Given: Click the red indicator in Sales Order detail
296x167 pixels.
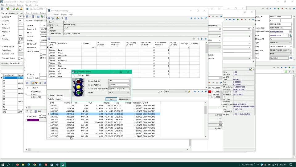Looking at the screenshot, I should tap(210, 92).
